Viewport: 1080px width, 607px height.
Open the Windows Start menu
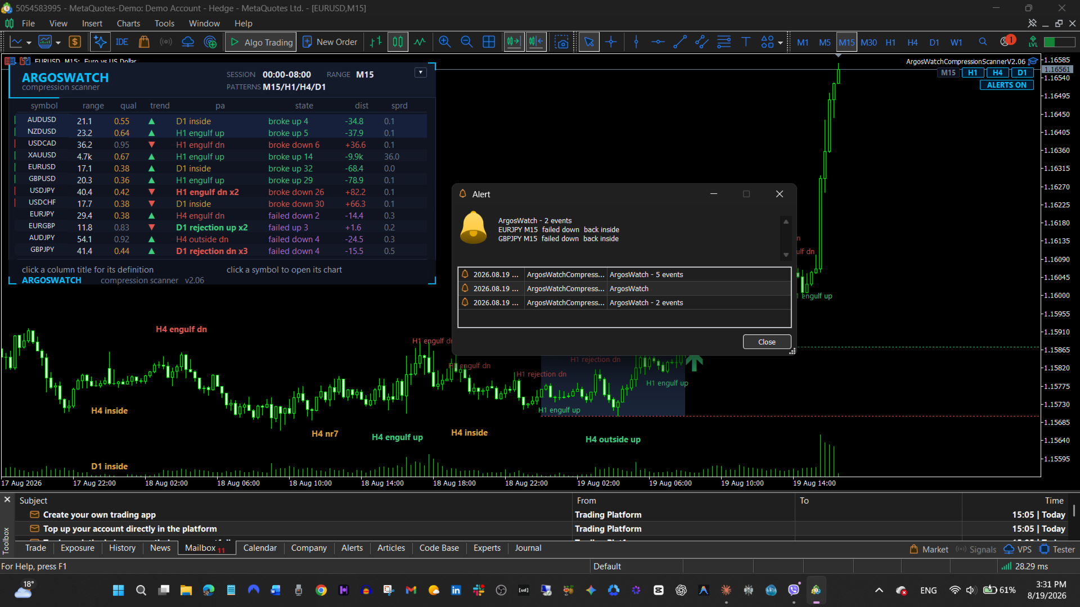118,590
